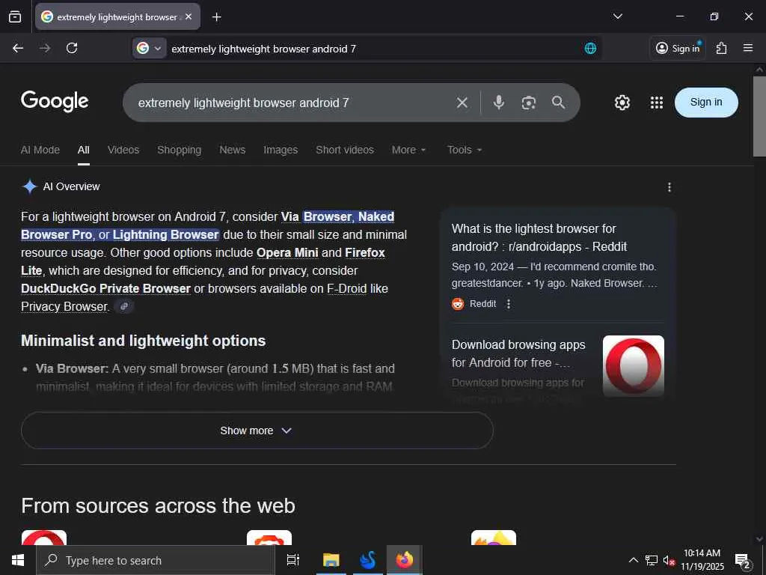
Task: Click the F-Droid link in overview
Action: click(347, 288)
